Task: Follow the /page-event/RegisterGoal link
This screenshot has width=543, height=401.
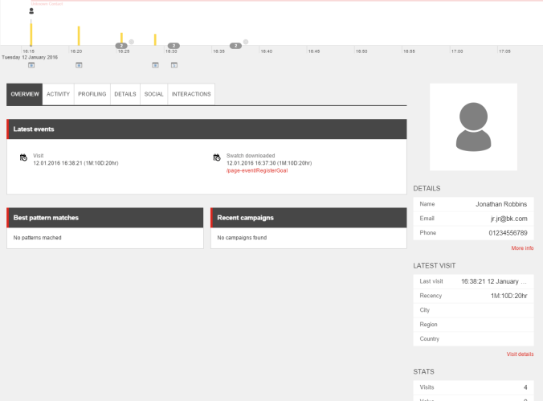Action: pos(257,170)
